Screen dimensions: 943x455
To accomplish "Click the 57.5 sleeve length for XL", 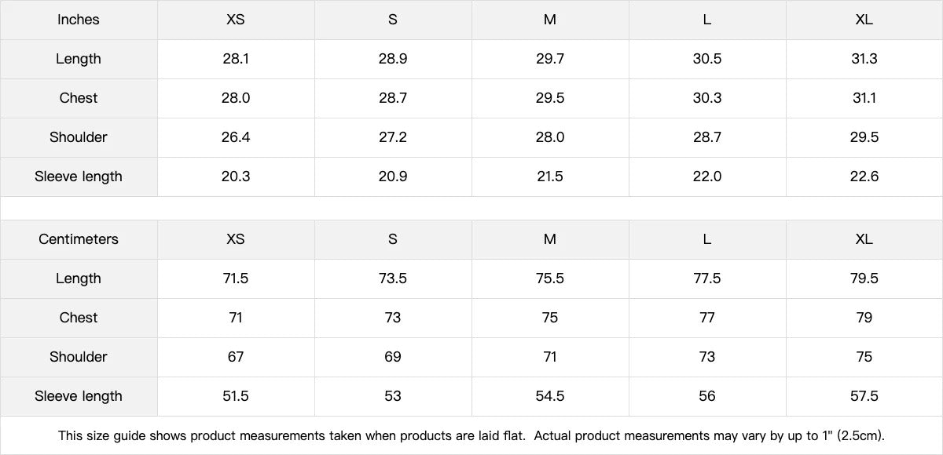I will tap(864, 396).
